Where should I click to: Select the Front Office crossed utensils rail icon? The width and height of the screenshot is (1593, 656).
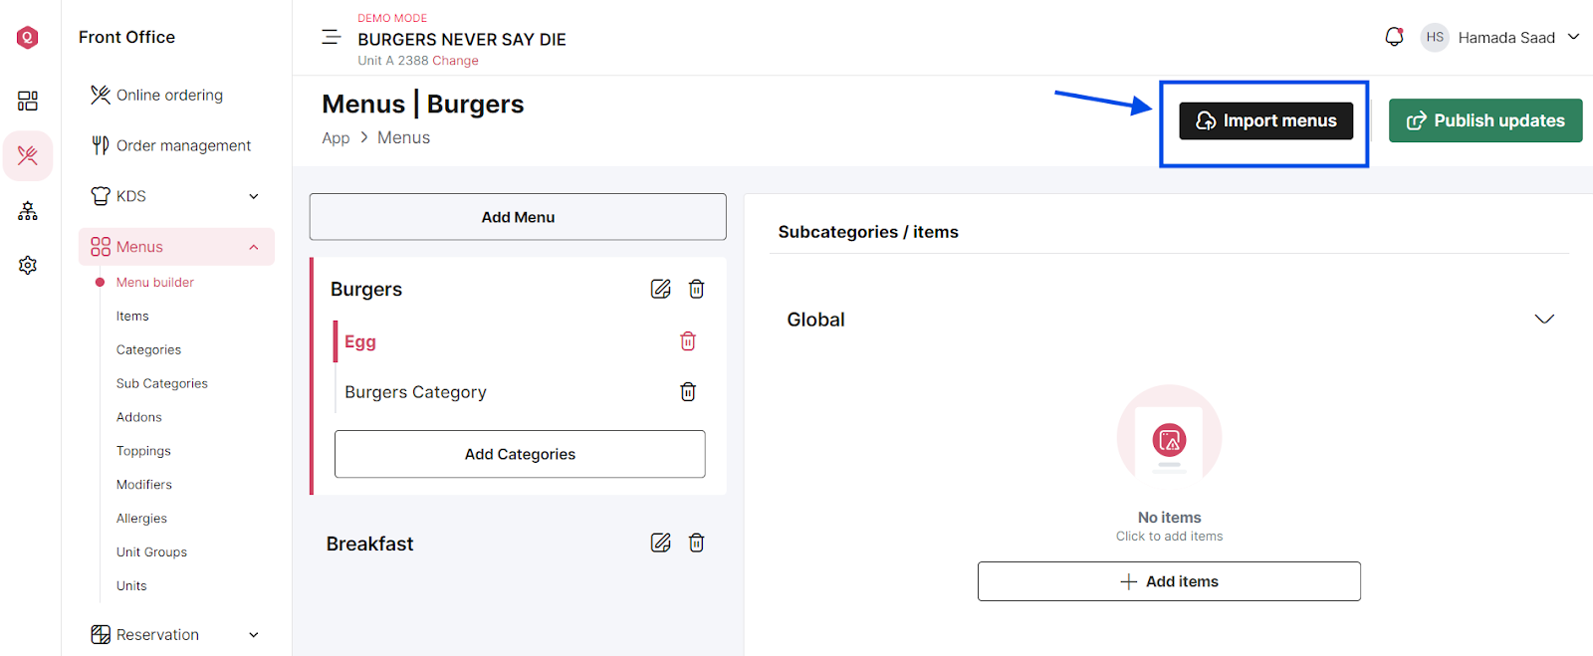(x=28, y=155)
